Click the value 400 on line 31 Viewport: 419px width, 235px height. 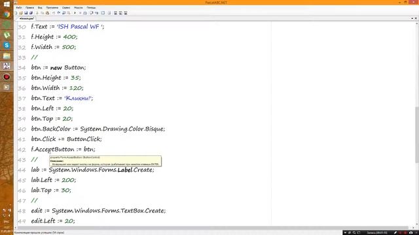69,37
